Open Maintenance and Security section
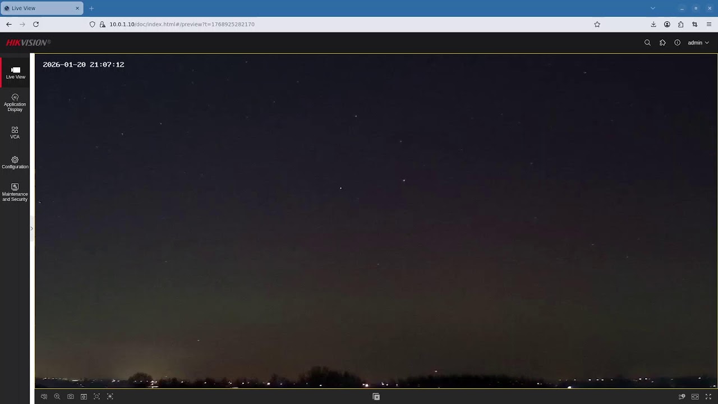This screenshot has height=404, width=718. 15,192
